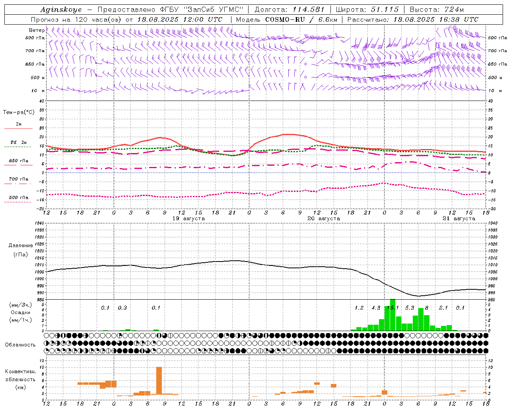Select the elevation text Высота: 724м
This screenshot has width=509, height=407.
(x=437, y=10)
